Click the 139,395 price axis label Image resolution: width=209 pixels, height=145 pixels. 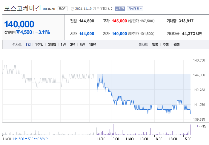click(199, 119)
